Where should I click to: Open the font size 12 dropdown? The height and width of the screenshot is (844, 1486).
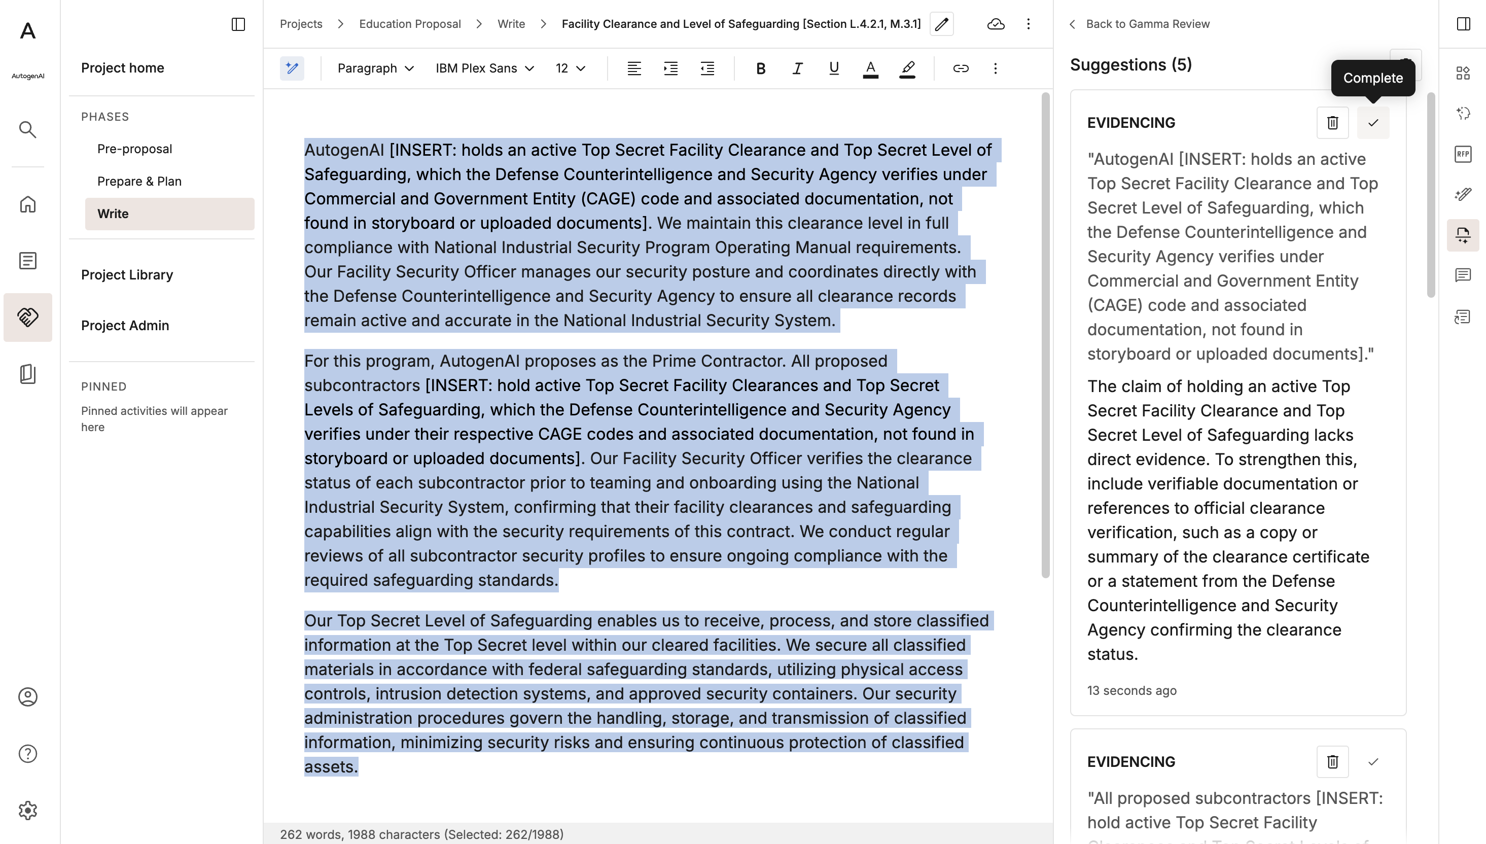[571, 68]
